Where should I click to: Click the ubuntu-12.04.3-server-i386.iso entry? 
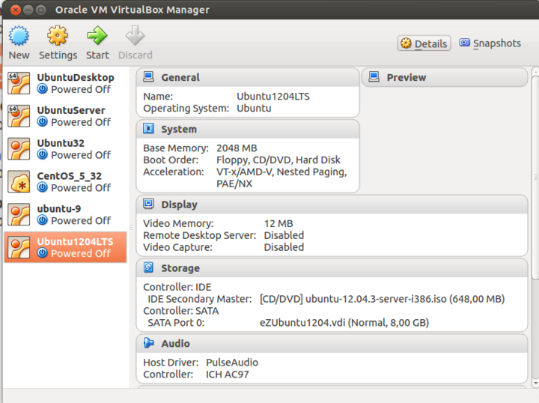click(x=382, y=299)
